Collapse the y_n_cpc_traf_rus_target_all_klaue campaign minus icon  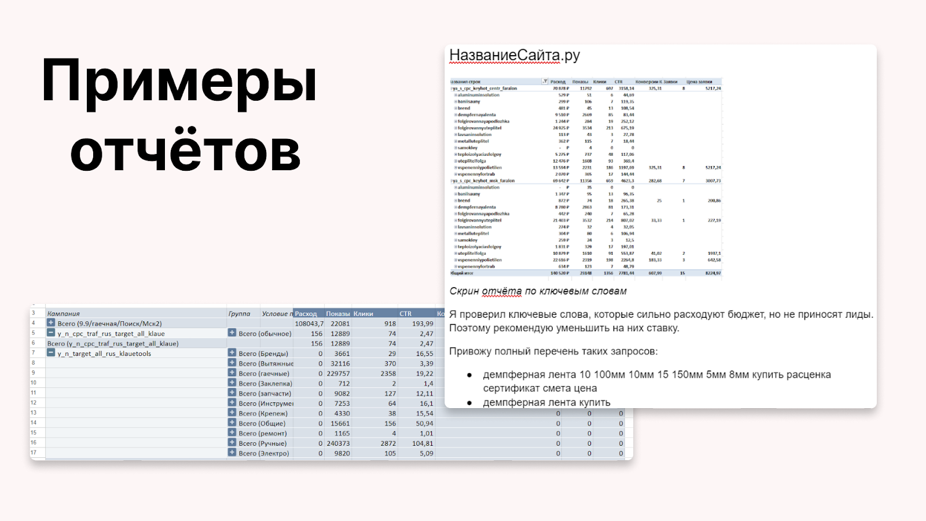click(51, 333)
